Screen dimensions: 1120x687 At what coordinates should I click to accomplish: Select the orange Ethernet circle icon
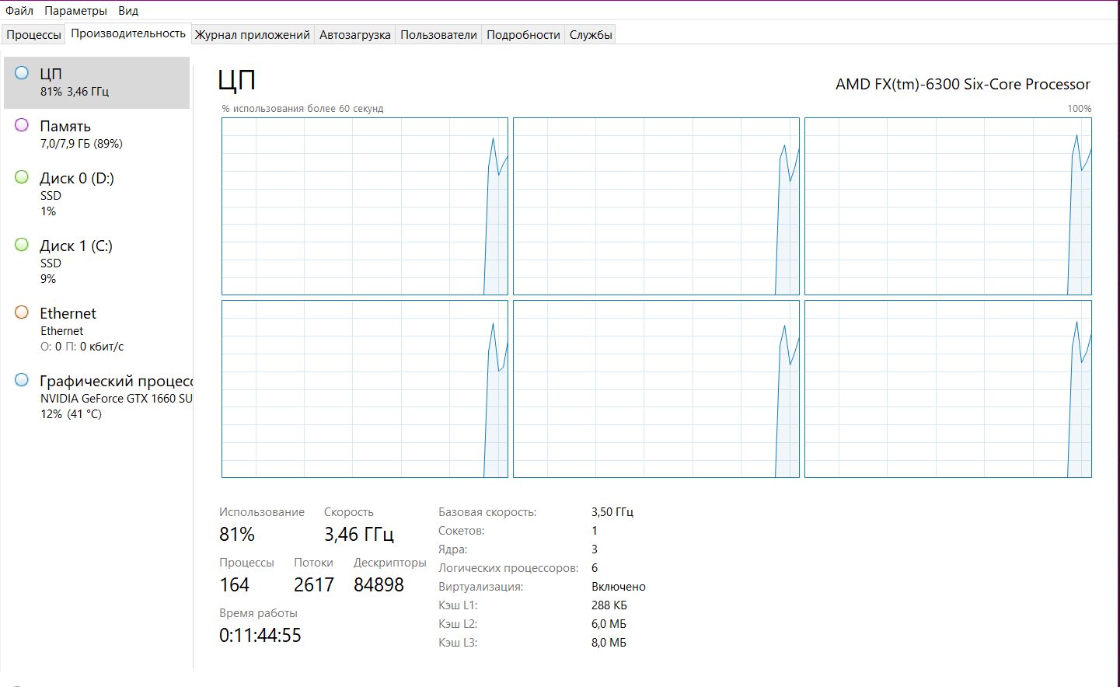click(x=22, y=312)
